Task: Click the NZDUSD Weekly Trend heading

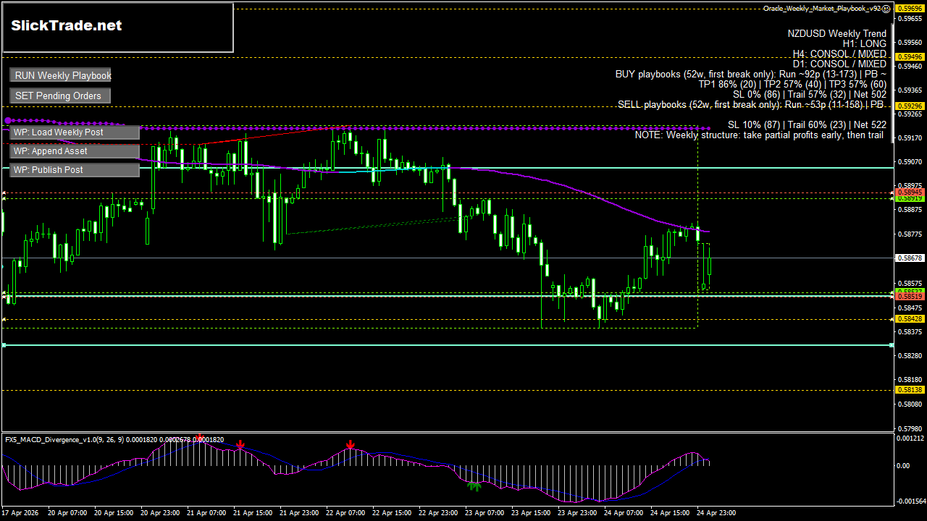Action: click(837, 33)
